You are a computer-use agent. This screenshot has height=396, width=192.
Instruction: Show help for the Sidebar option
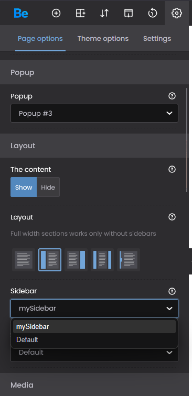click(172, 291)
